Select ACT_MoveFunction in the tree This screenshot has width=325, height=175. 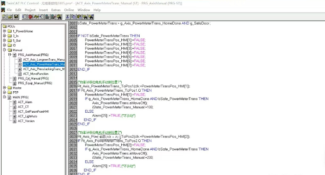[x=36, y=74]
